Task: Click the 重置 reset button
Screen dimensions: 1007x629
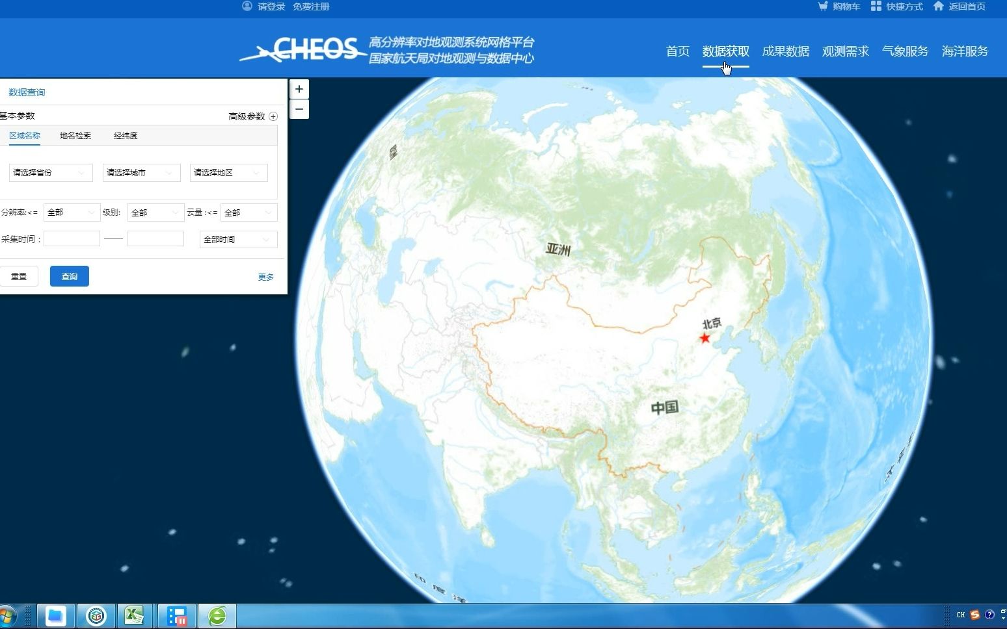Action: pyautogui.click(x=19, y=277)
